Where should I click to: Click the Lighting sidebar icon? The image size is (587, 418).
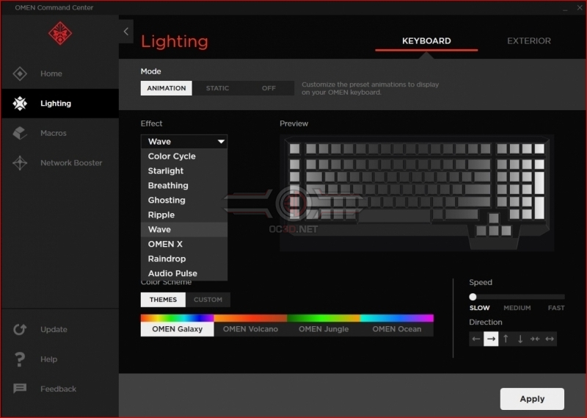(x=20, y=104)
